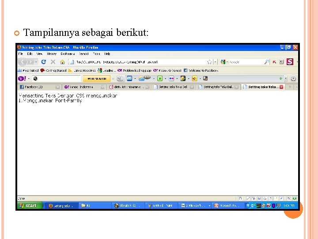The height and width of the screenshot is (239, 318).
Task: Click the Firefox icon in title bar
Action: [x=19, y=47]
